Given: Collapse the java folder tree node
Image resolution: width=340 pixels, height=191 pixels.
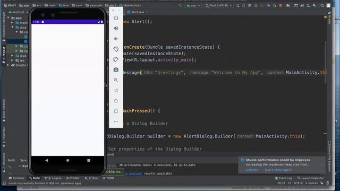Looking at the screenshot, I should [x=13, y=27].
